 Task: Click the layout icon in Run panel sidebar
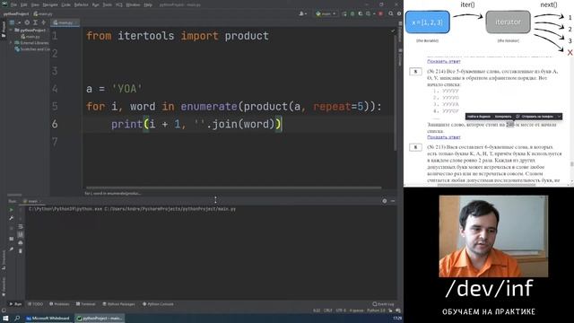pyautogui.click(x=12, y=239)
